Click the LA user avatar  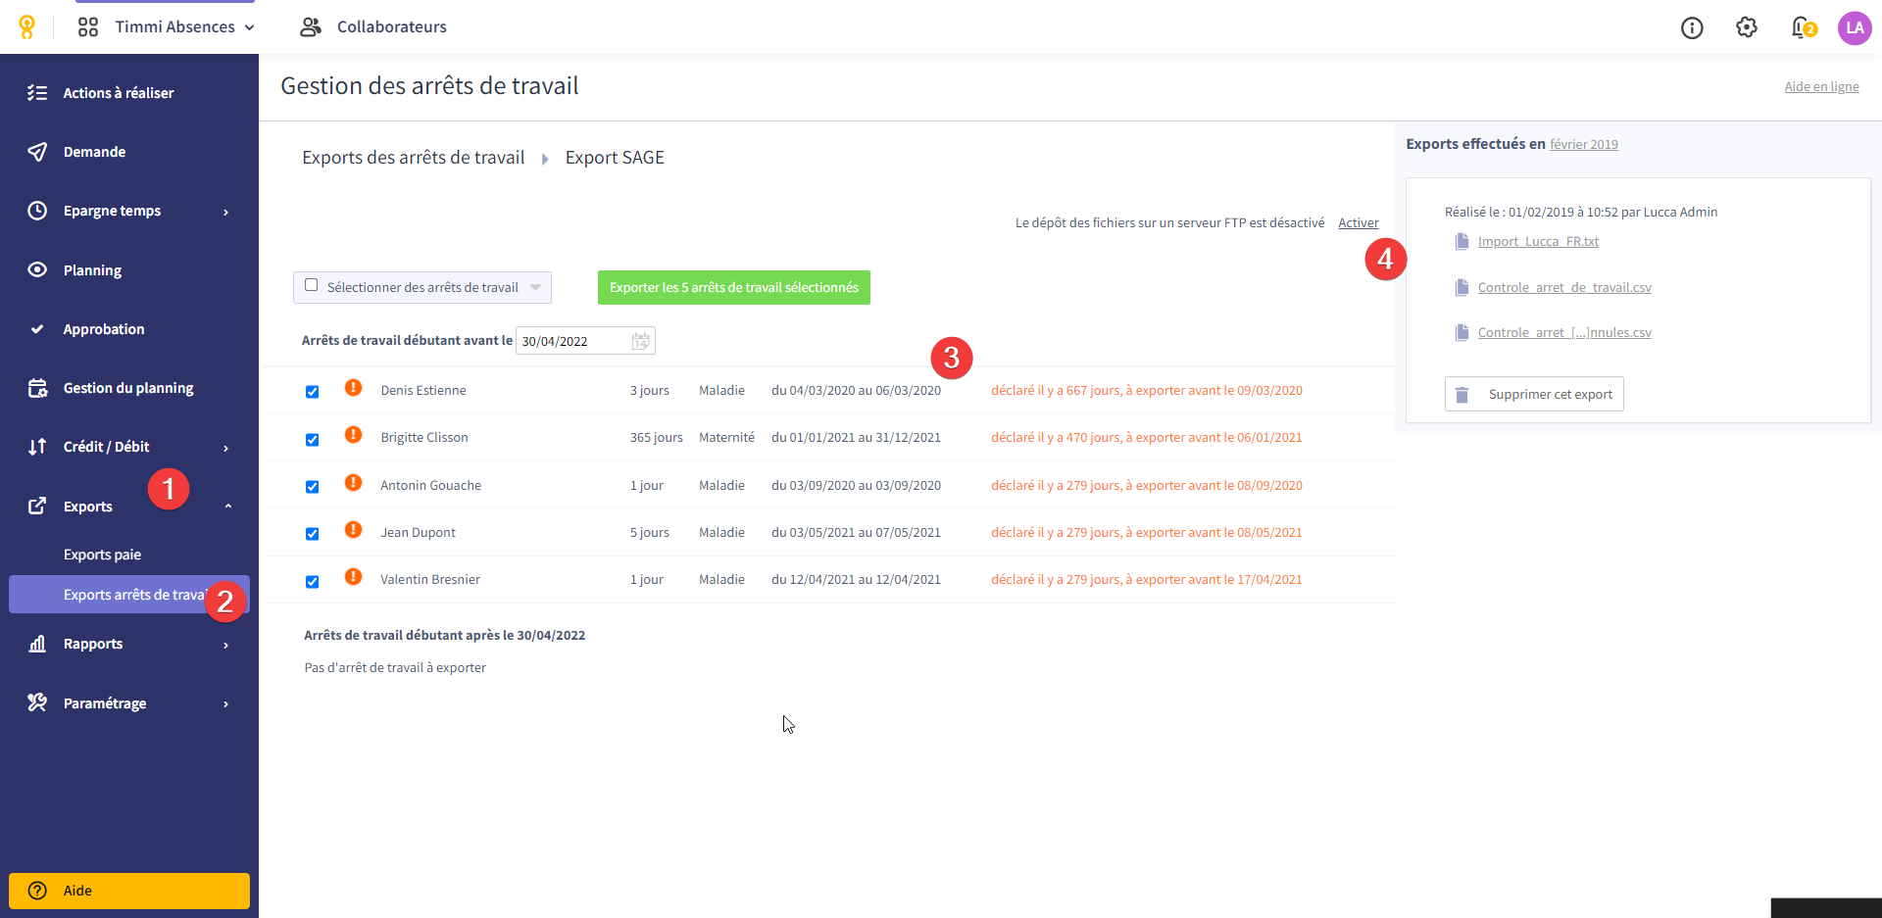click(x=1855, y=27)
